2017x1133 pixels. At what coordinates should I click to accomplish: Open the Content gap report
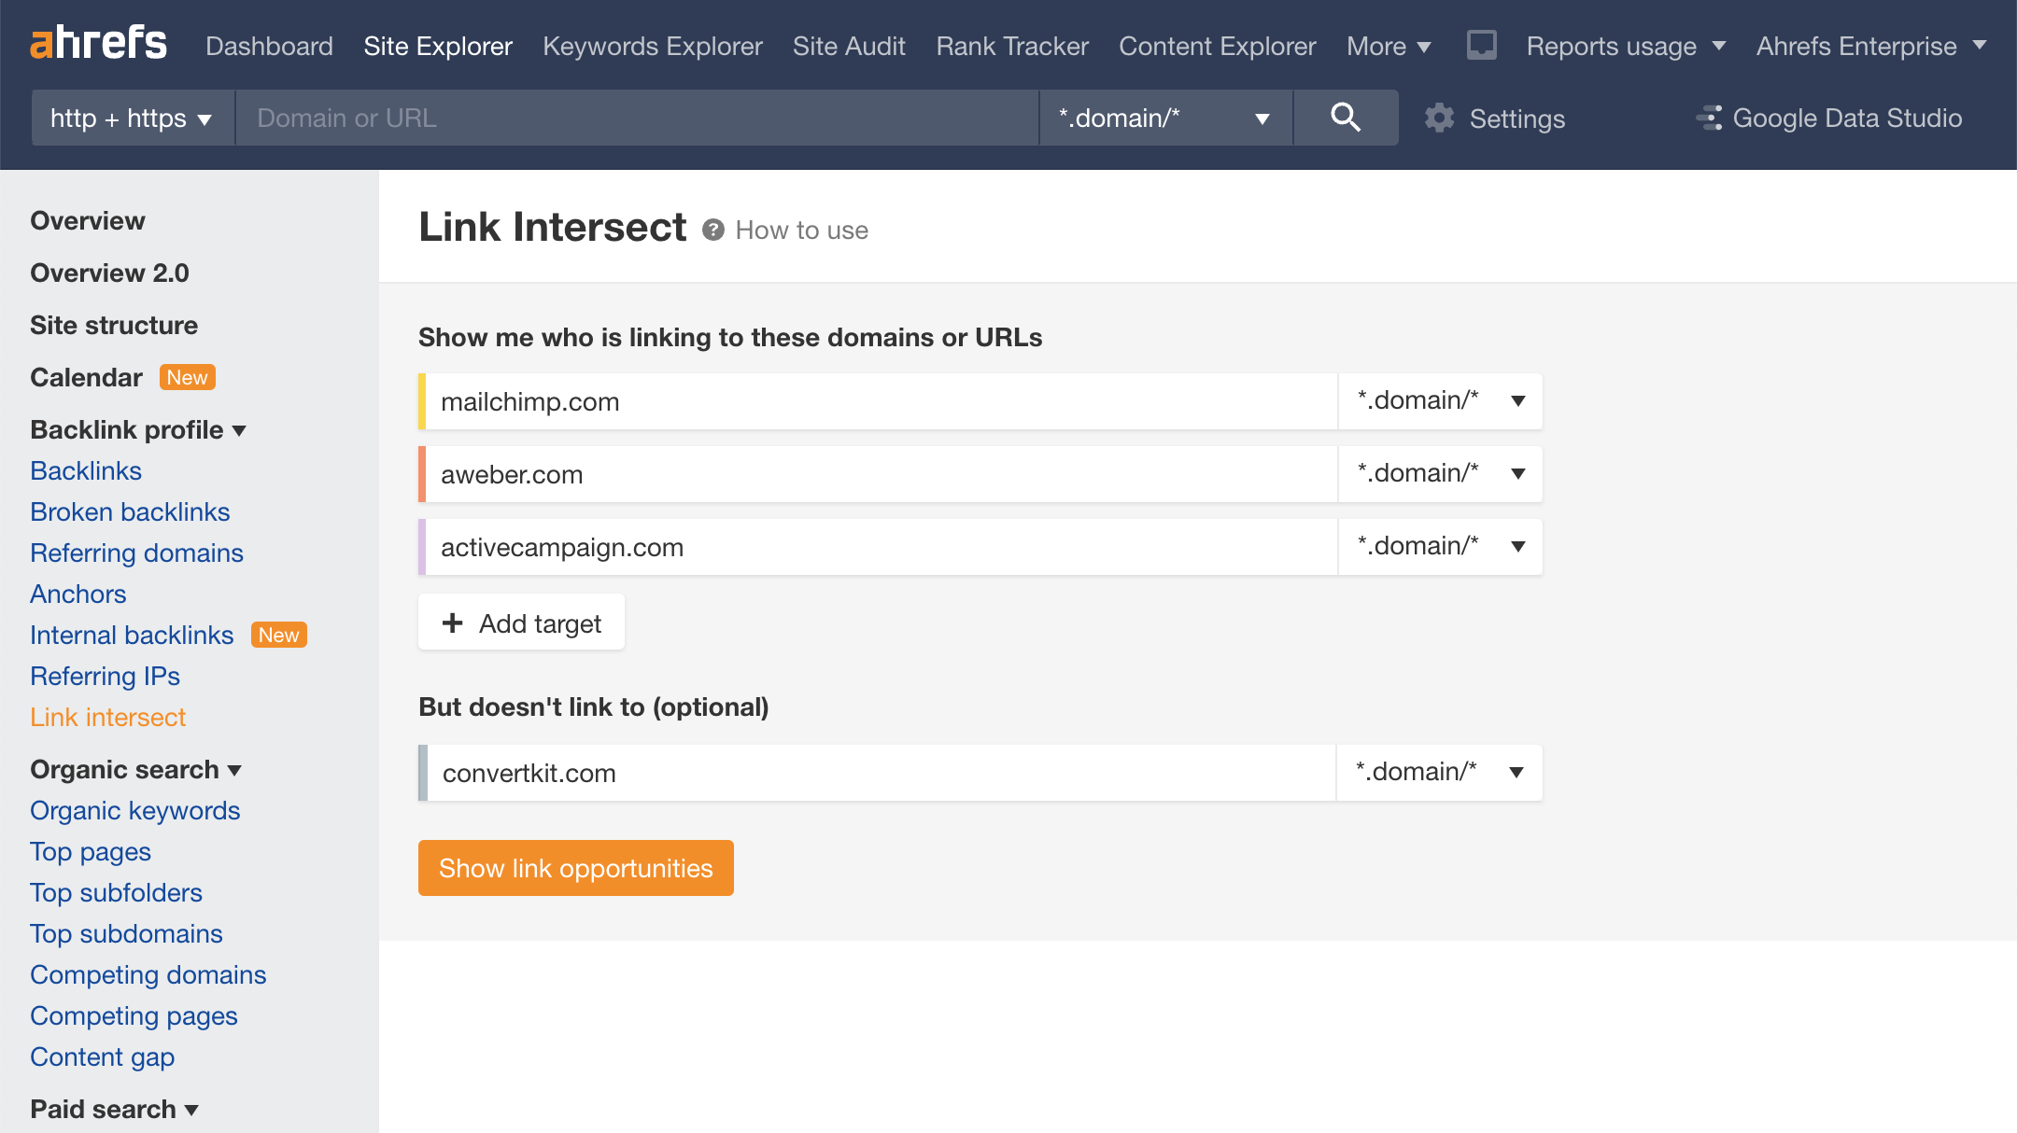point(103,1057)
